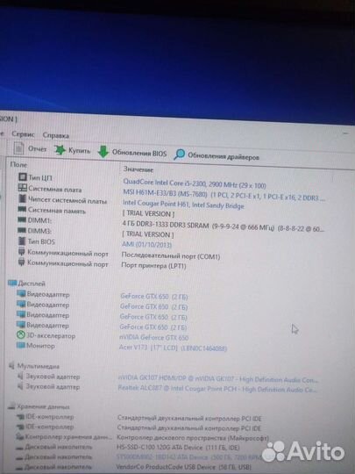This screenshot has width=355, height=474.
Task: Click the Поле column header
Action: pos(18,164)
